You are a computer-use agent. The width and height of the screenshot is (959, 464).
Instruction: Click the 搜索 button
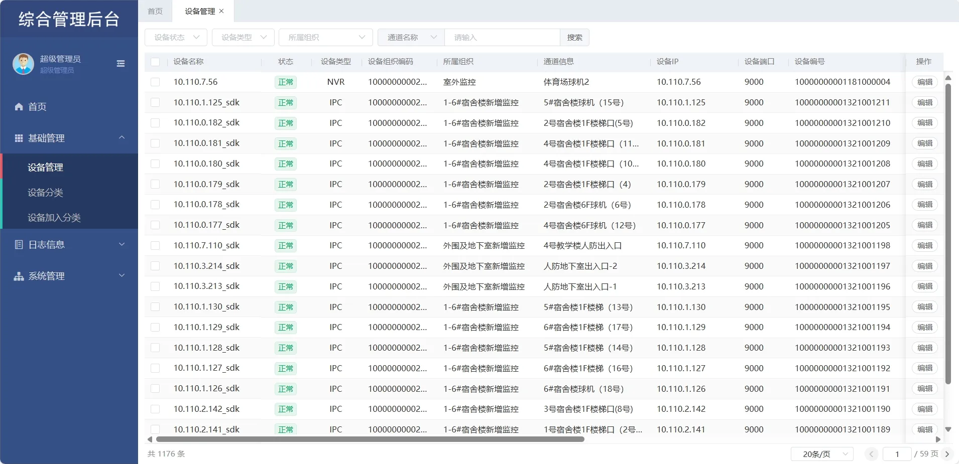pyautogui.click(x=575, y=37)
